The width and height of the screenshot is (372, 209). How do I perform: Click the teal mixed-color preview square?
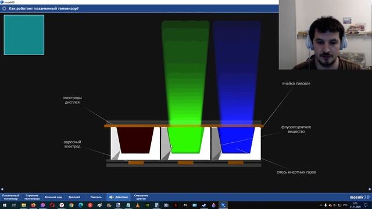24,35
